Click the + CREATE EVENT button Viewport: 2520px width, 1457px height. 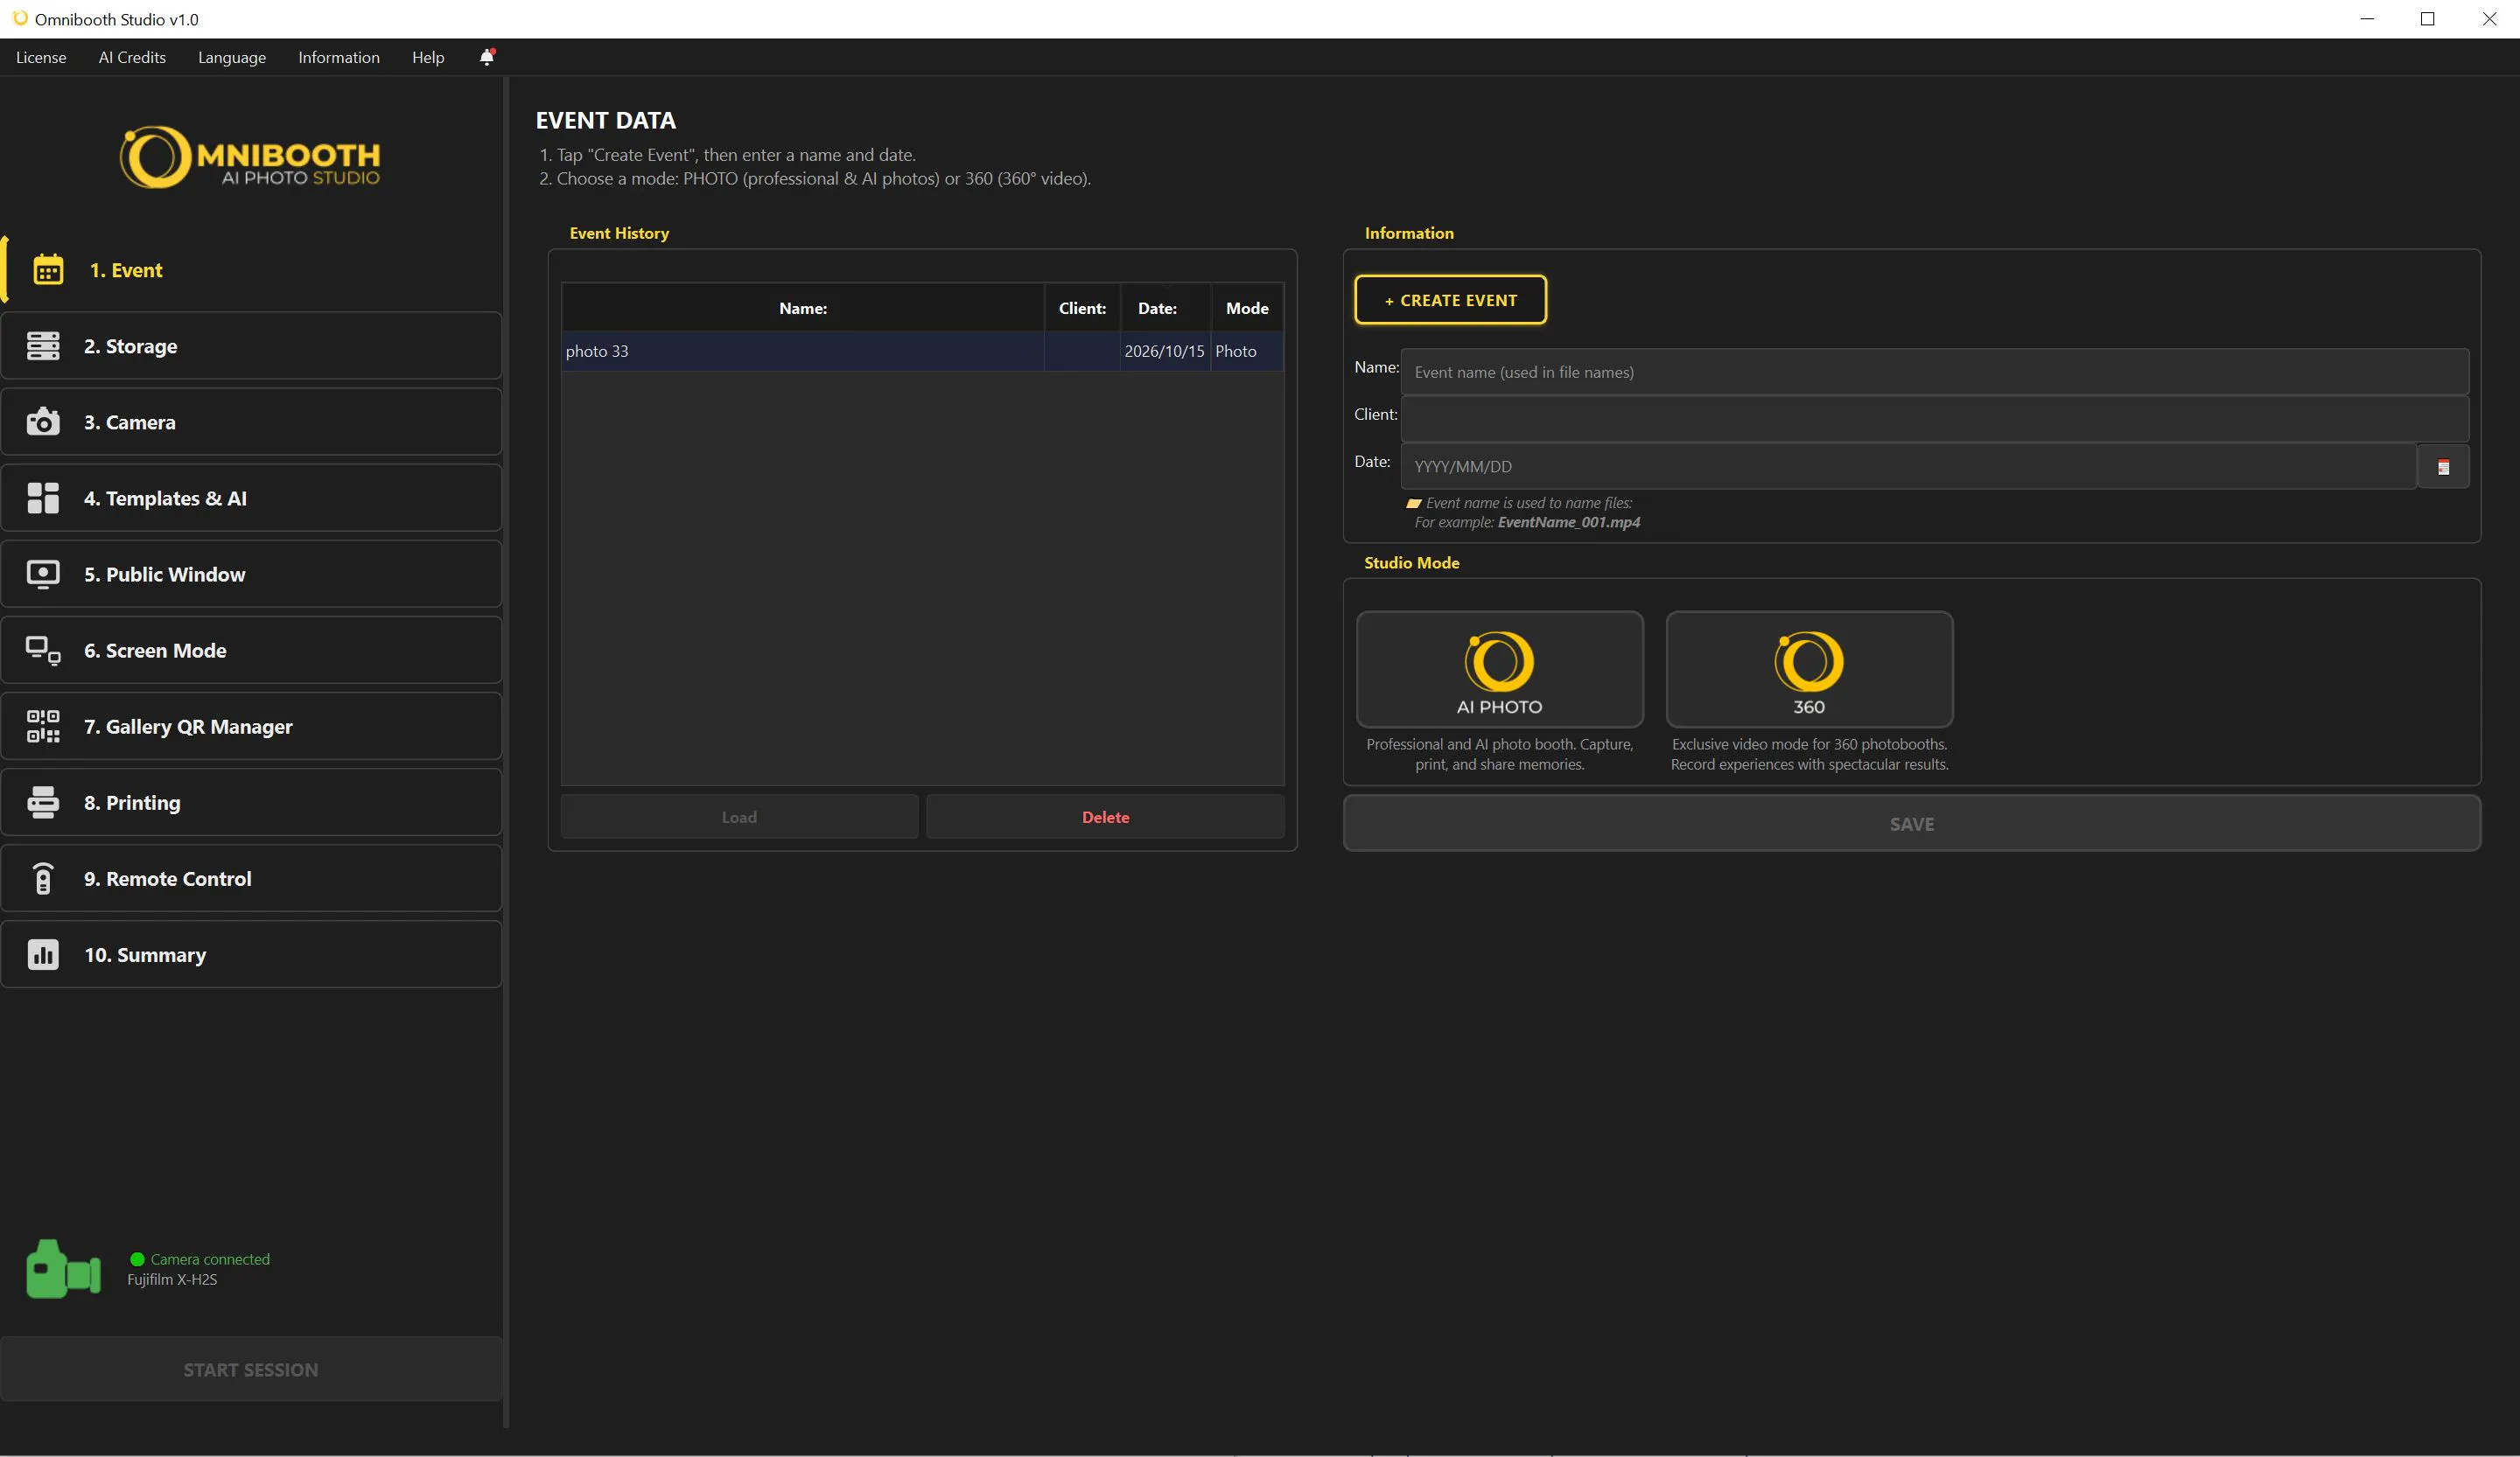[1450, 300]
